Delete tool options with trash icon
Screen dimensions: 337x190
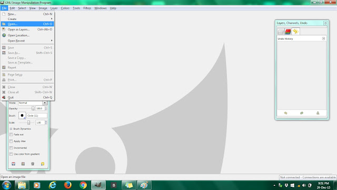(33, 164)
